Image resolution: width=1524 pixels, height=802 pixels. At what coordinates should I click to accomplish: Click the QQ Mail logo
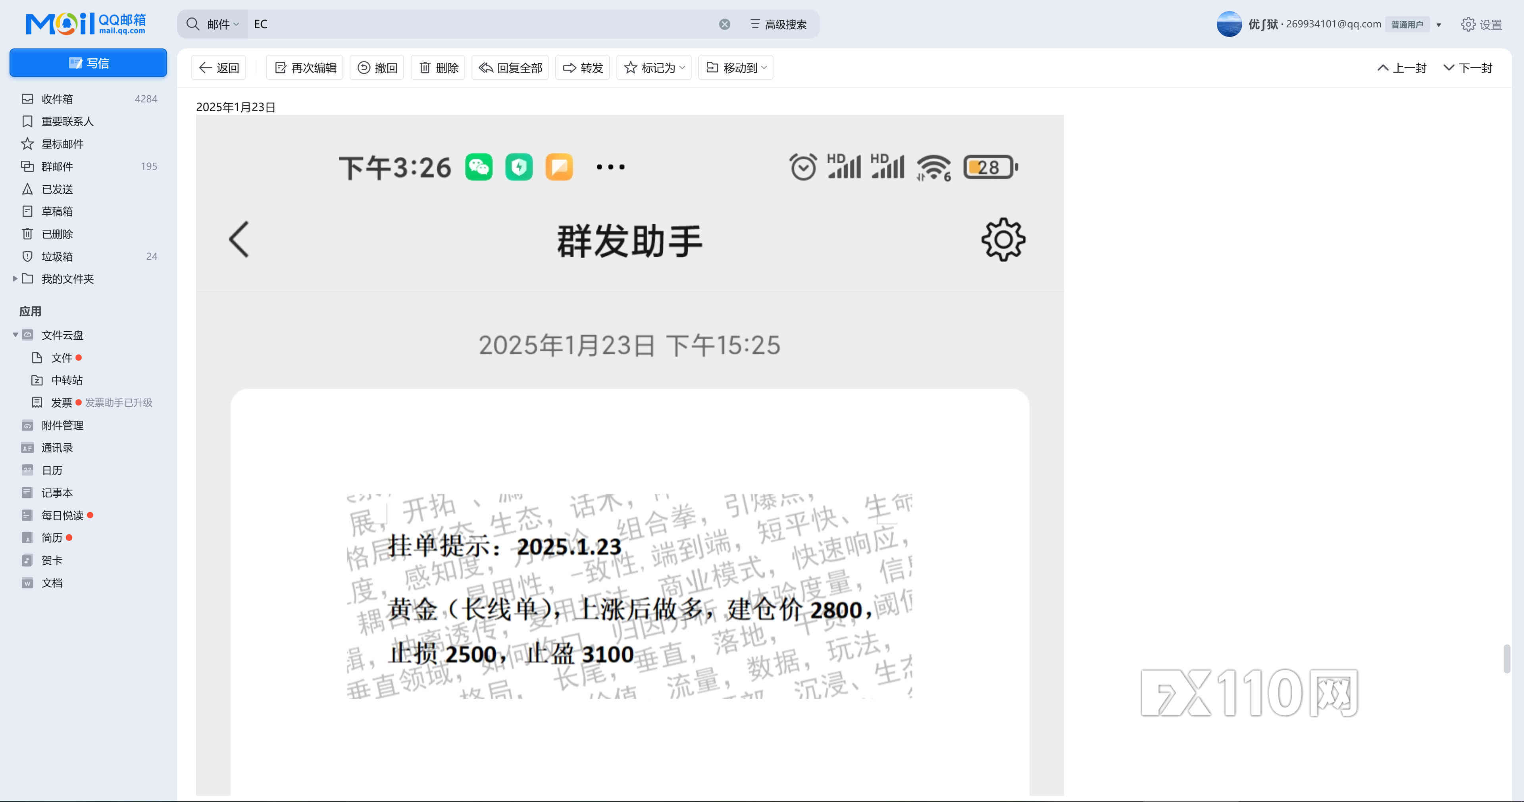[86, 24]
